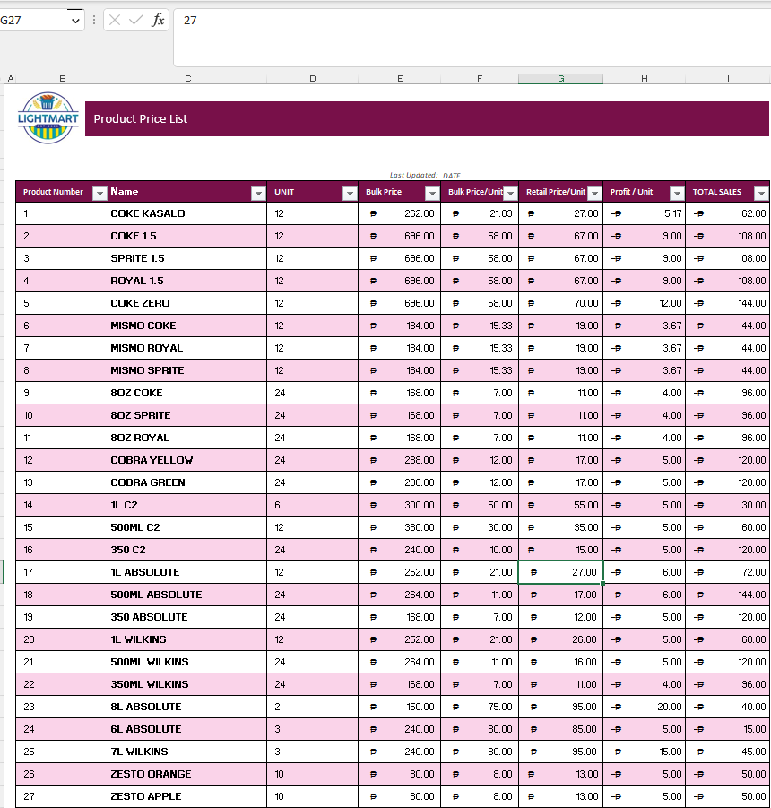The image size is (771, 808).
Task: Click 1L C2 bulk price 300.00
Action: [x=400, y=505]
